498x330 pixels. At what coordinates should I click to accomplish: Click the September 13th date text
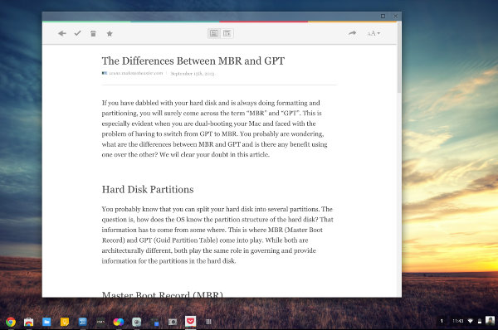pos(193,74)
